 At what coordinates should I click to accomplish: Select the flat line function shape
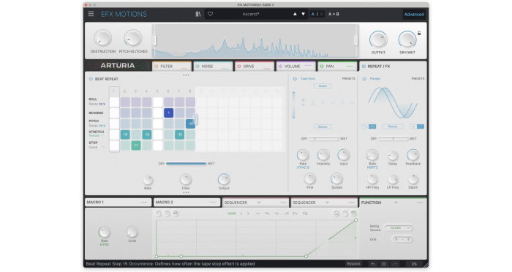(x=257, y=214)
